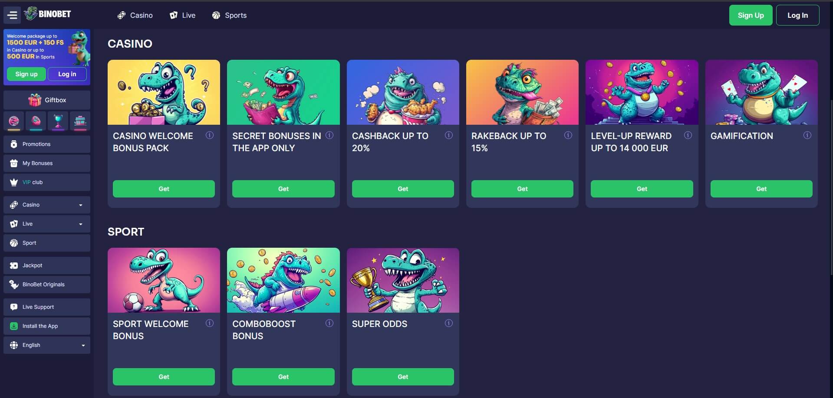Open info icon for Casino Welcome Bonus Pack
833x398 pixels.
[210, 135]
